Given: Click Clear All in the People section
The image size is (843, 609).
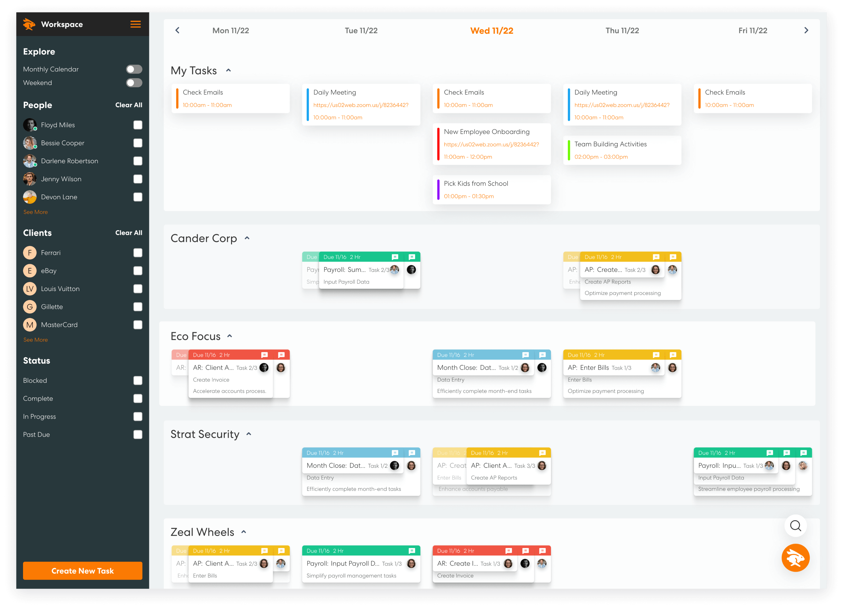Looking at the screenshot, I should [129, 105].
